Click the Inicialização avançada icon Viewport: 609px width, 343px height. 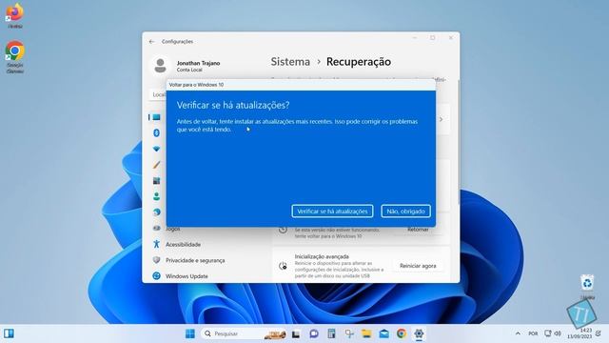284,266
